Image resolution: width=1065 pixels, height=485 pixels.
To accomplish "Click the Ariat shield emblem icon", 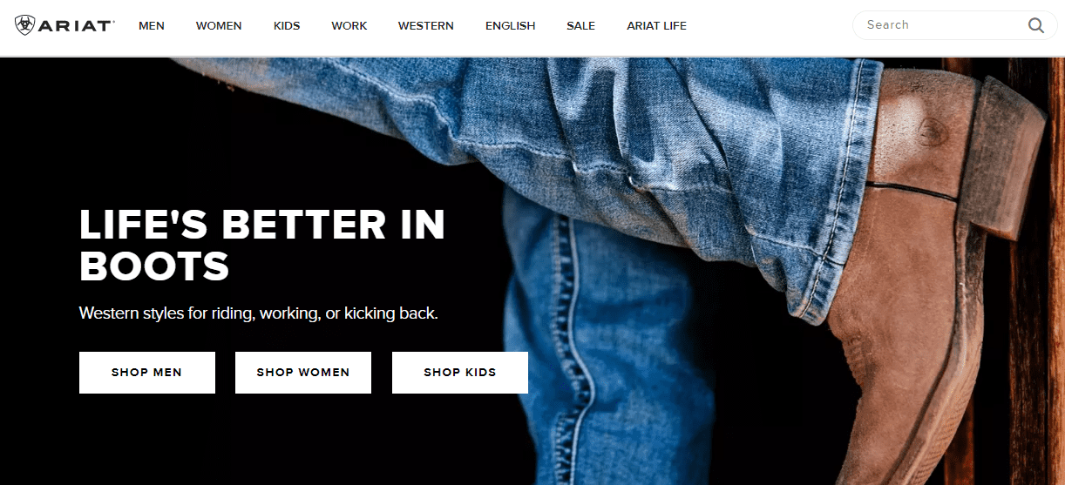I will tap(24, 25).
